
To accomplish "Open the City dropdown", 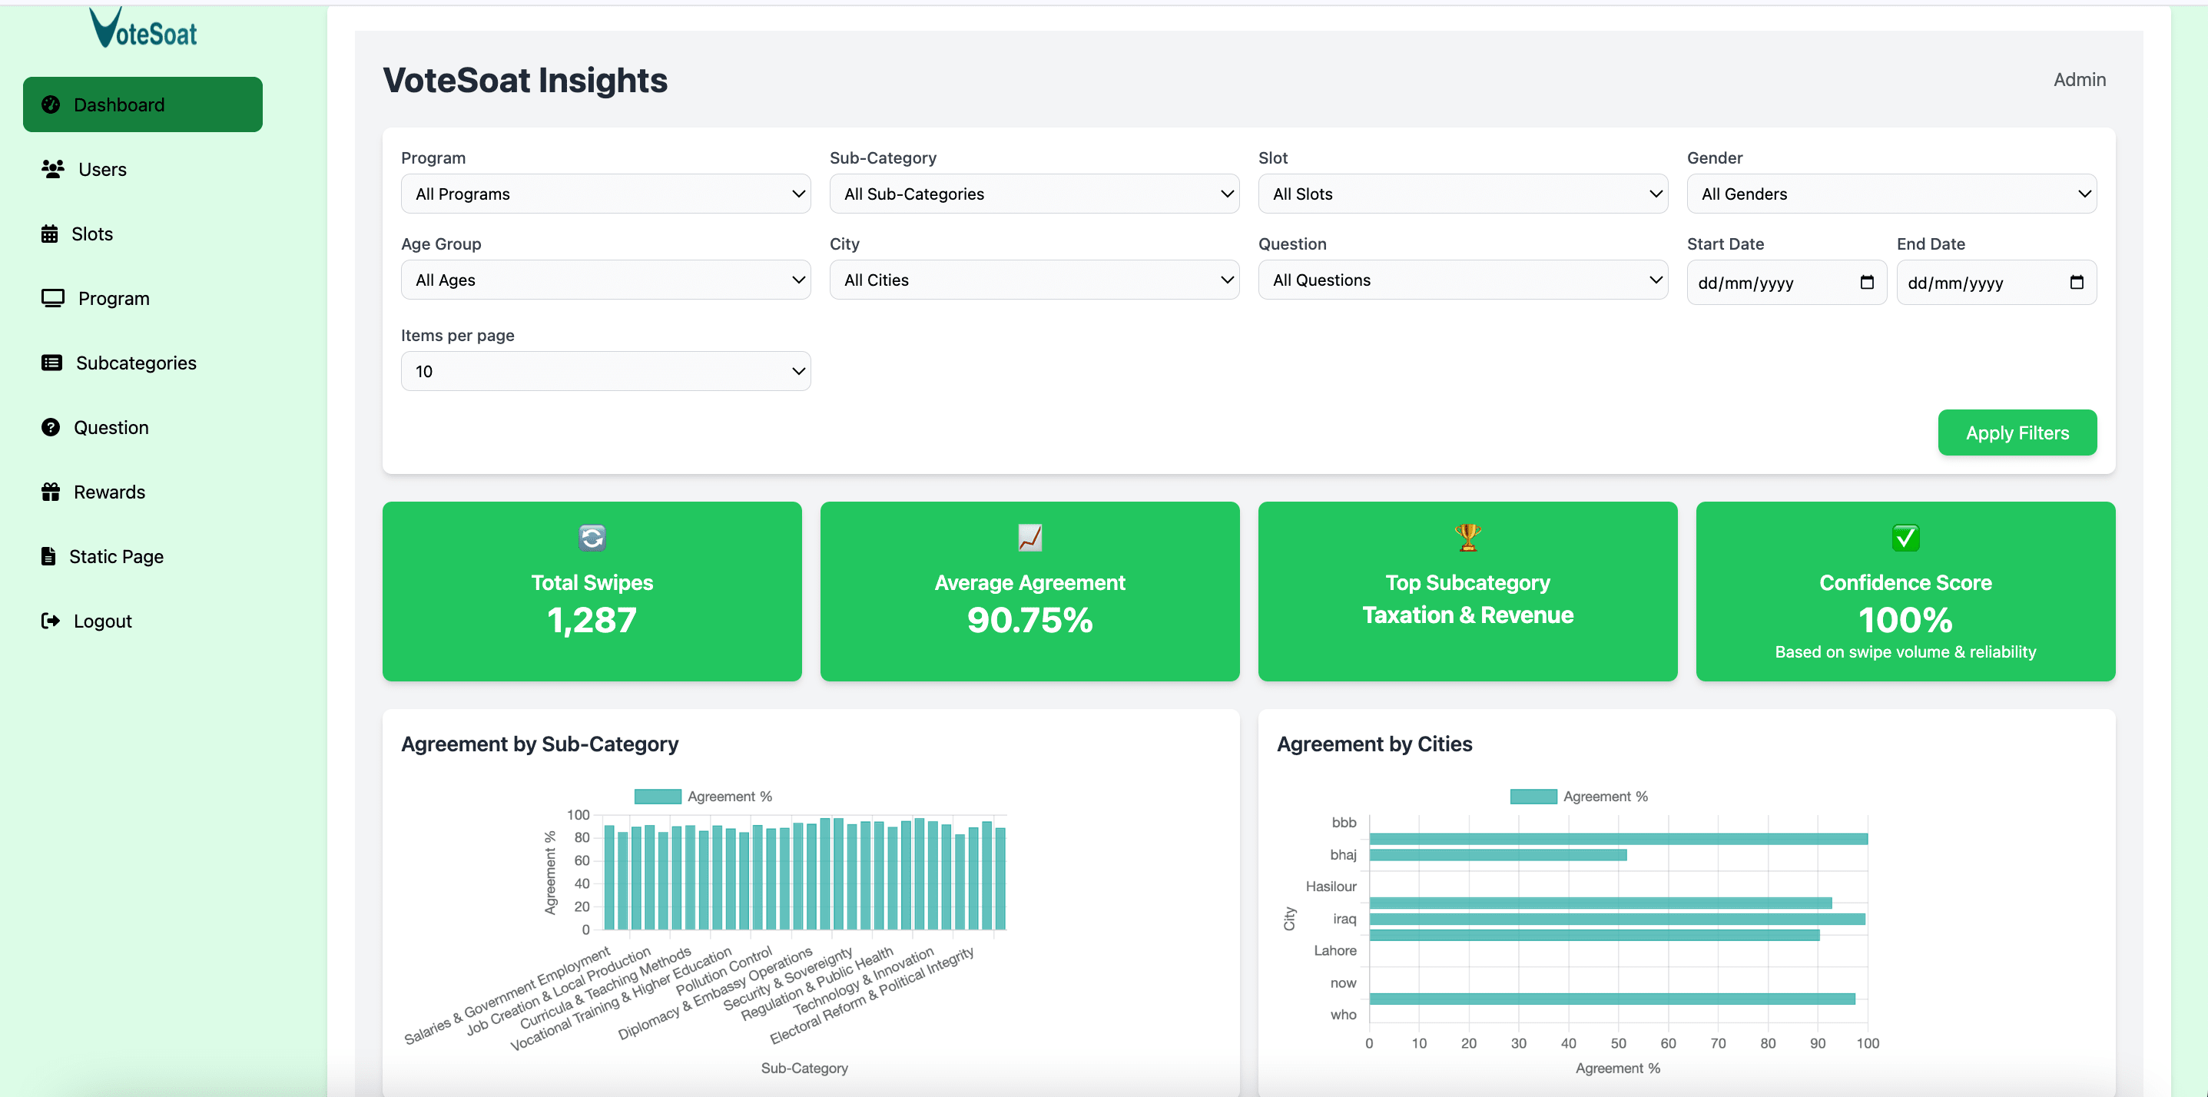I will 1035,280.
